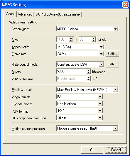Screen dimensions: 130x156
Task: Decrease the Bitrate value with down arrow
Action: point(88,73)
